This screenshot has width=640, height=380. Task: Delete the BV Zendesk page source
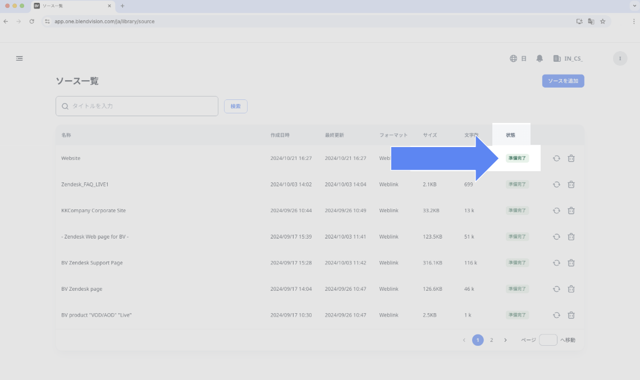tap(571, 289)
